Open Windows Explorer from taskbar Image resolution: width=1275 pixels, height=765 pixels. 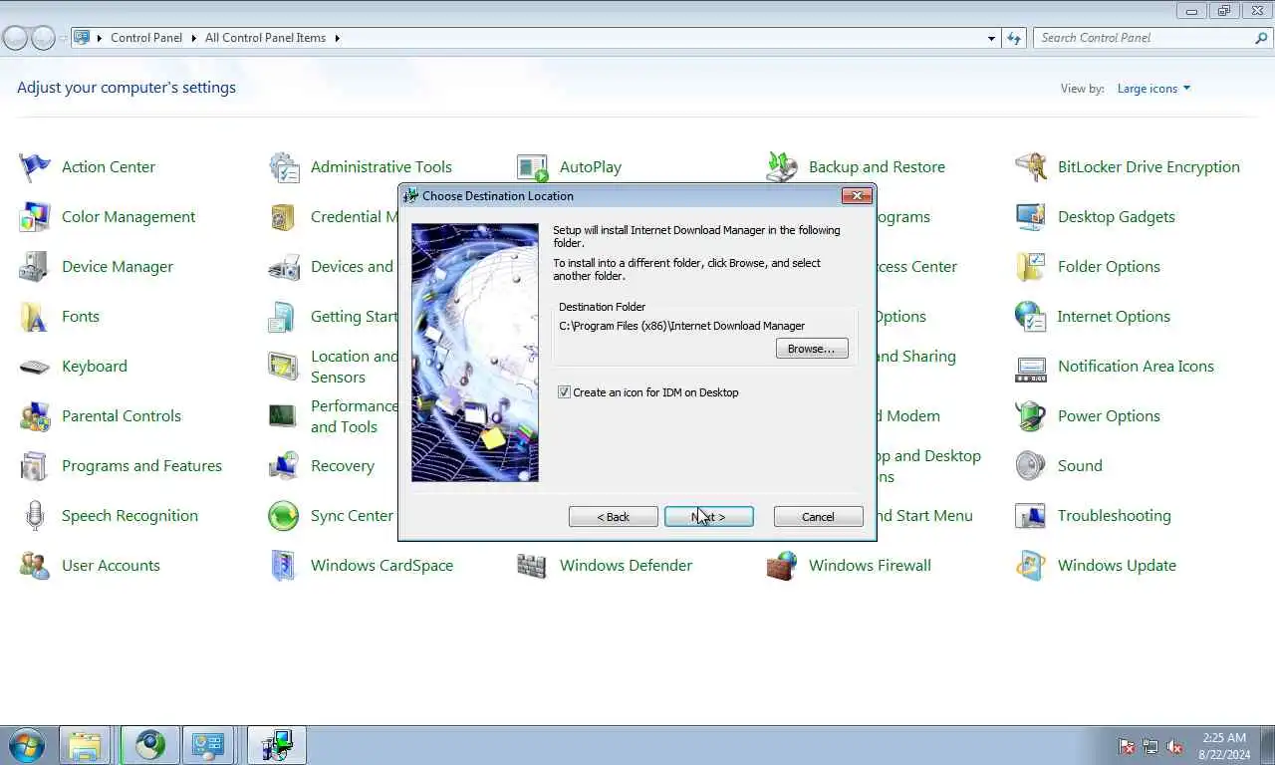pyautogui.click(x=85, y=745)
